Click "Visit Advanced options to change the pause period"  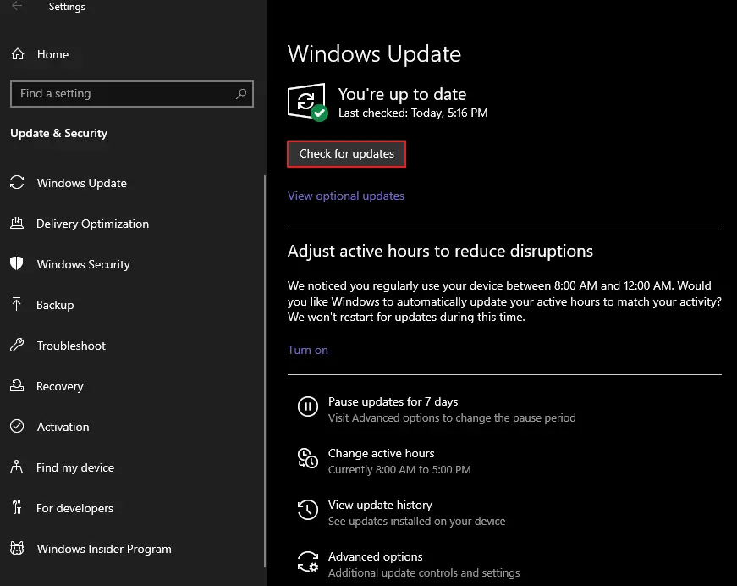tap(452, 417)
